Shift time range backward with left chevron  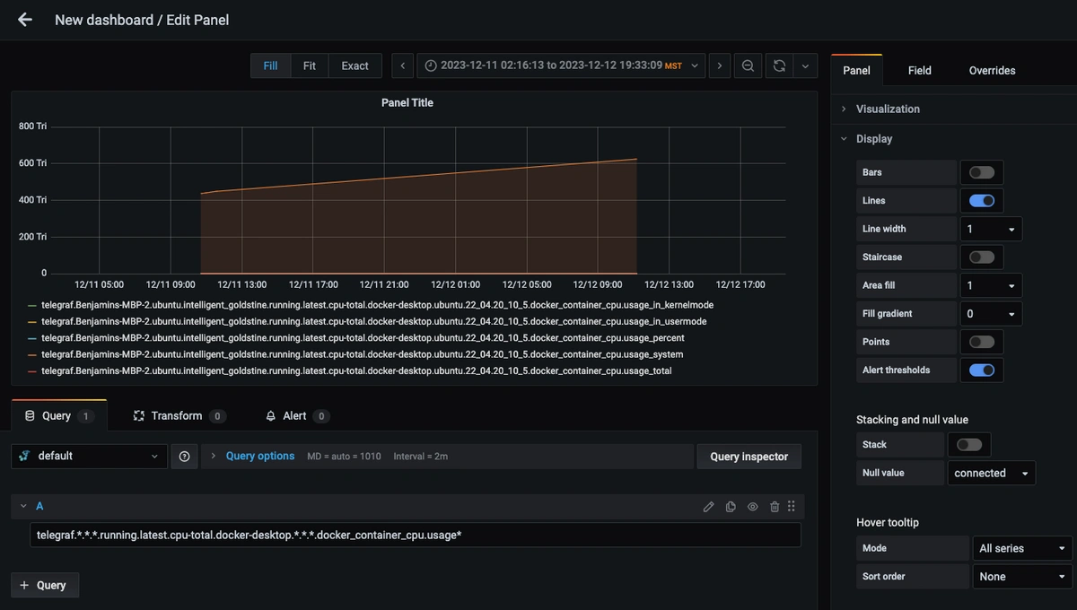(x=403, y=65)
